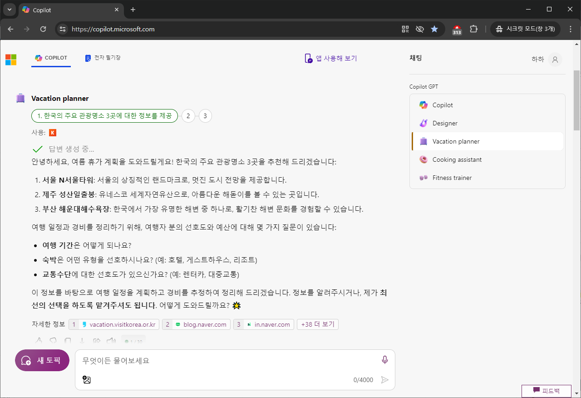Click the orange K plugin icon
581x398 pixels.
tap(53, 133)
